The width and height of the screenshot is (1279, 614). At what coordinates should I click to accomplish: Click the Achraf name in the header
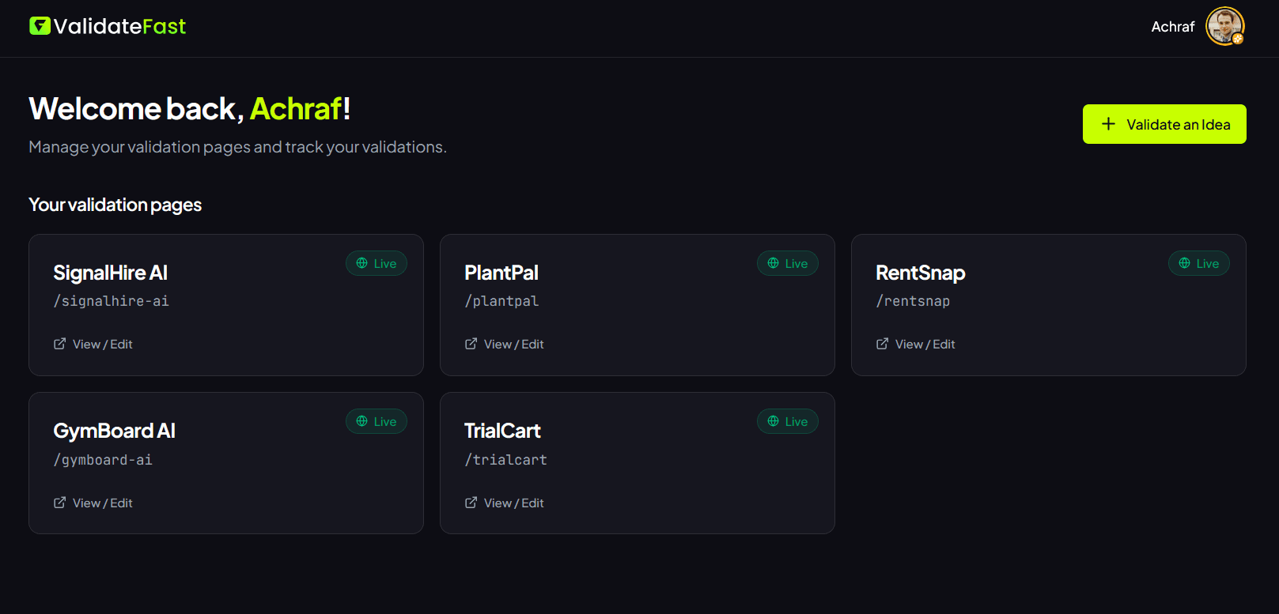1173,26
